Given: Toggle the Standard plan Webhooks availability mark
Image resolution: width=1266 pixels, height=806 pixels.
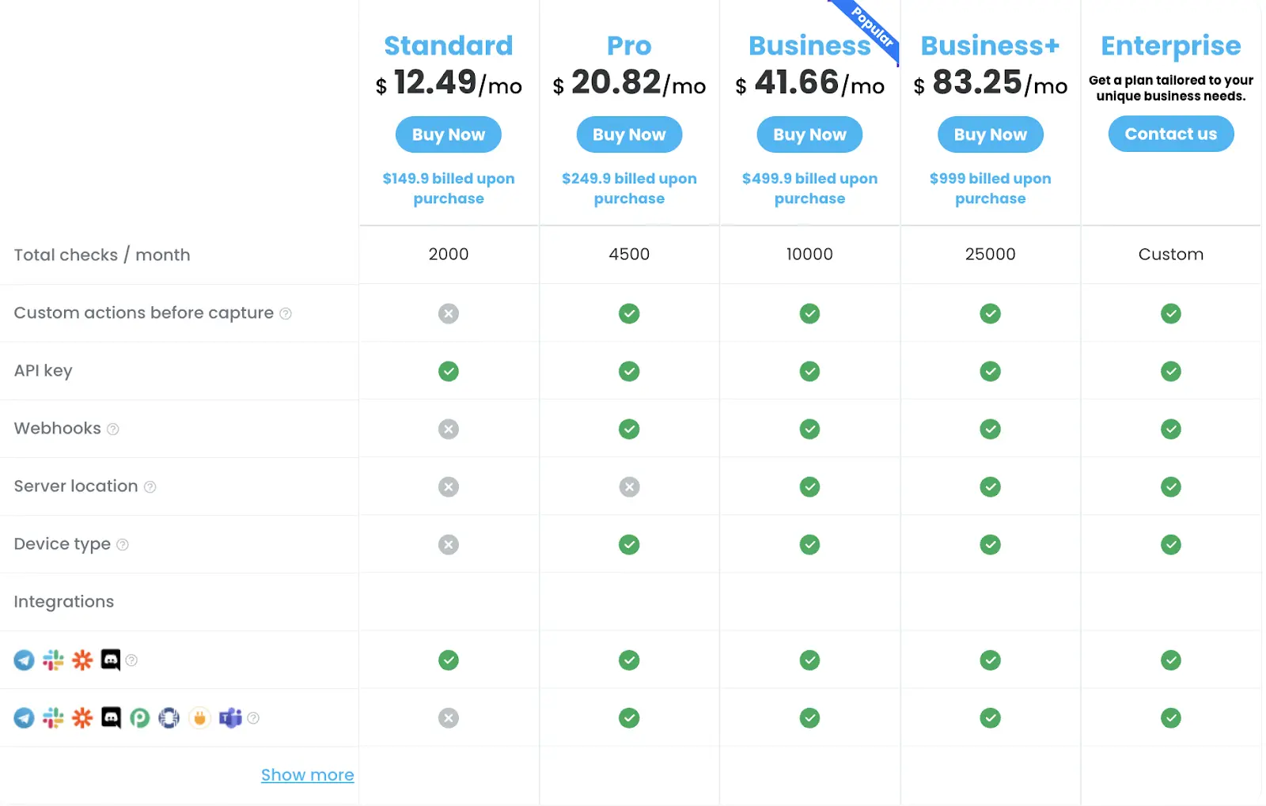Looking at the screenshot, I should 449,429.
